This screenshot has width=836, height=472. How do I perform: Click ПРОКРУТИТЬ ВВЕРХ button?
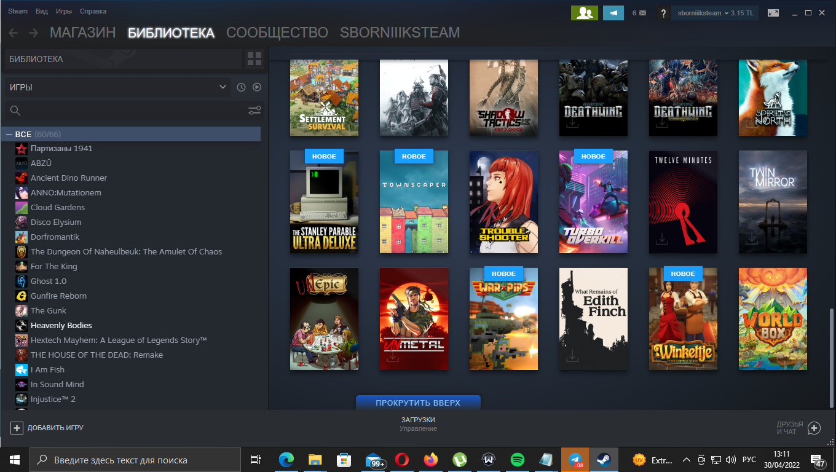click(x=418, y=403)
